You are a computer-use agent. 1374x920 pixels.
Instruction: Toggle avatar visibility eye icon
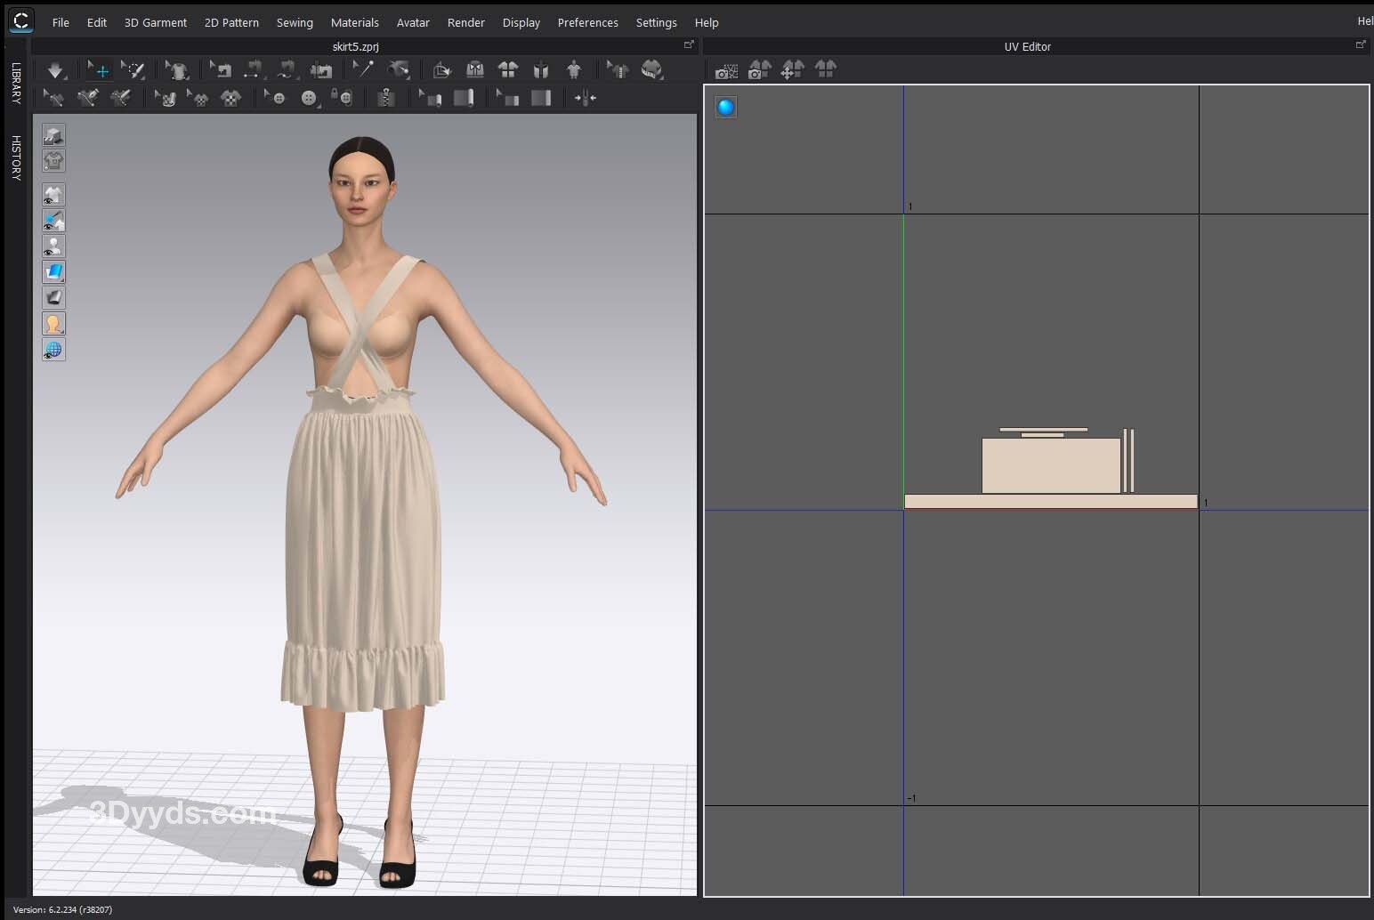[x=53, y=246]
